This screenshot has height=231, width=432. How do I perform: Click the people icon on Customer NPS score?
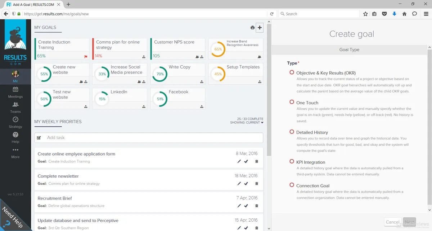click(197, 57)
